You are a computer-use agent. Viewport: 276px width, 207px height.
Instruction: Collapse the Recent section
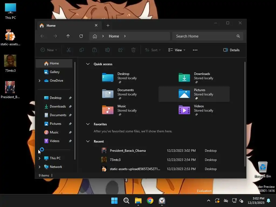(x=88, y=141)
